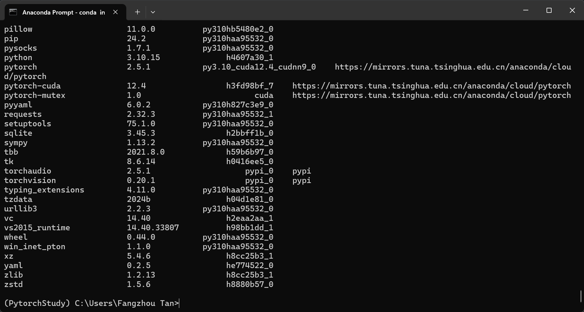
Task: Click the torchvision package name
Action: click(30, 180)
